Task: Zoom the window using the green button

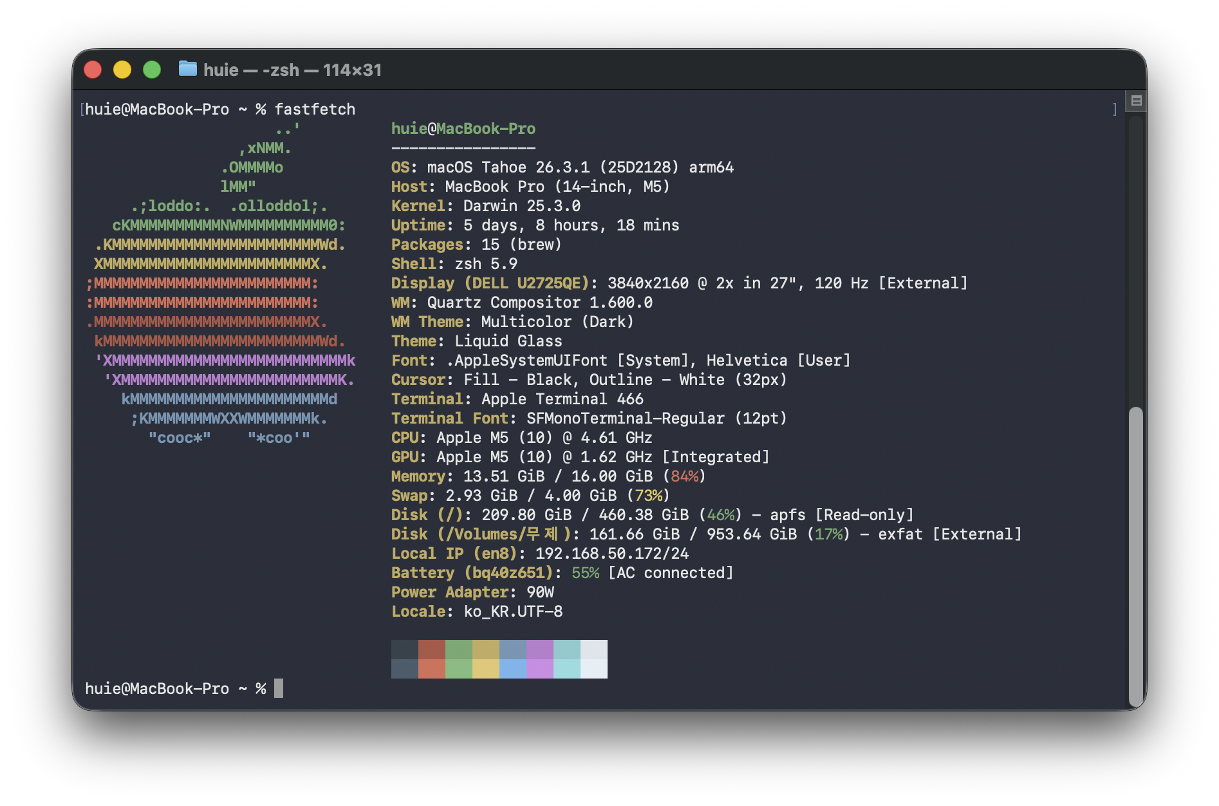Action: (152, 70)
